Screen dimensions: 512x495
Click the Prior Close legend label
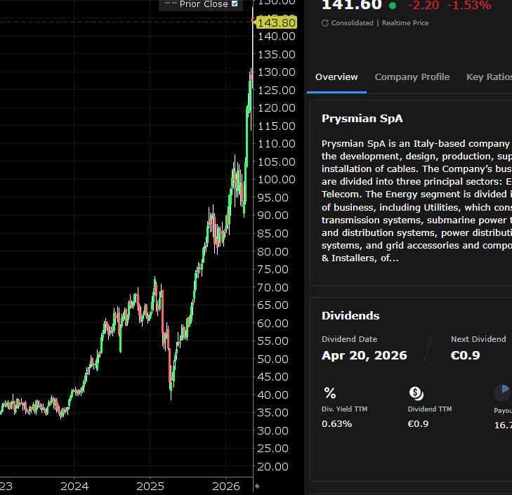tap(204, 4)
